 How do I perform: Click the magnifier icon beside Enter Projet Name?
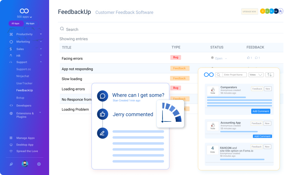click(x=218, y=75)
